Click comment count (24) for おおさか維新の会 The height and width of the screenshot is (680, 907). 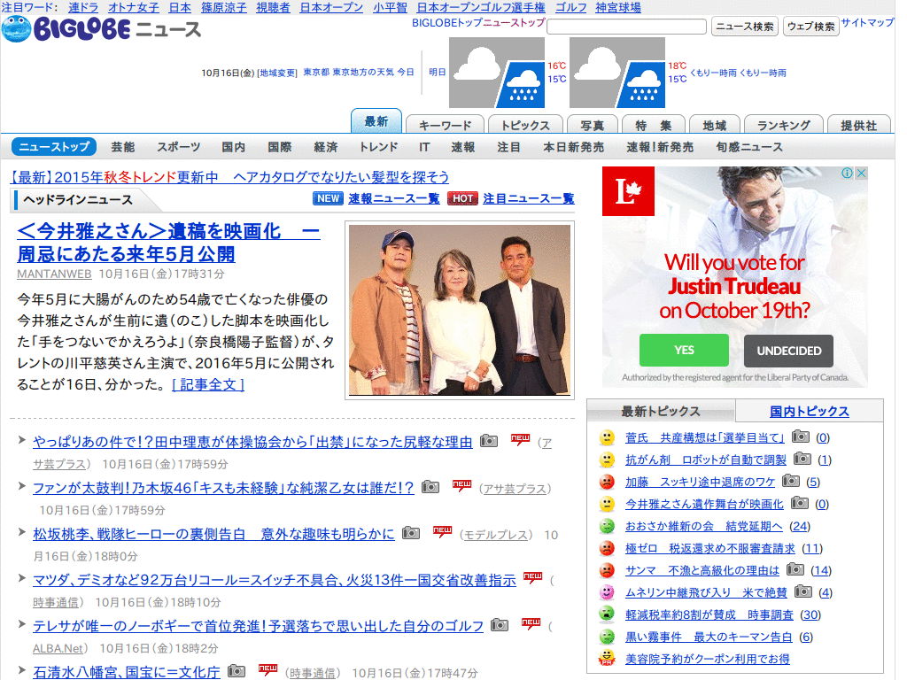pos(800,526)
